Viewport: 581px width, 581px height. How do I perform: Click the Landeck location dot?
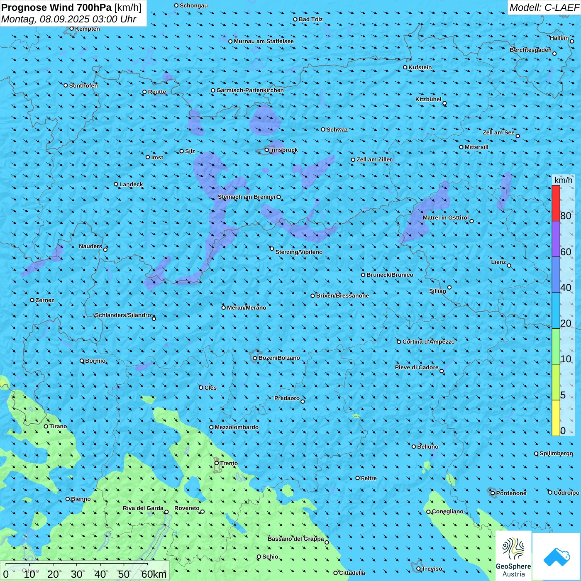click(x=116, y=184)
